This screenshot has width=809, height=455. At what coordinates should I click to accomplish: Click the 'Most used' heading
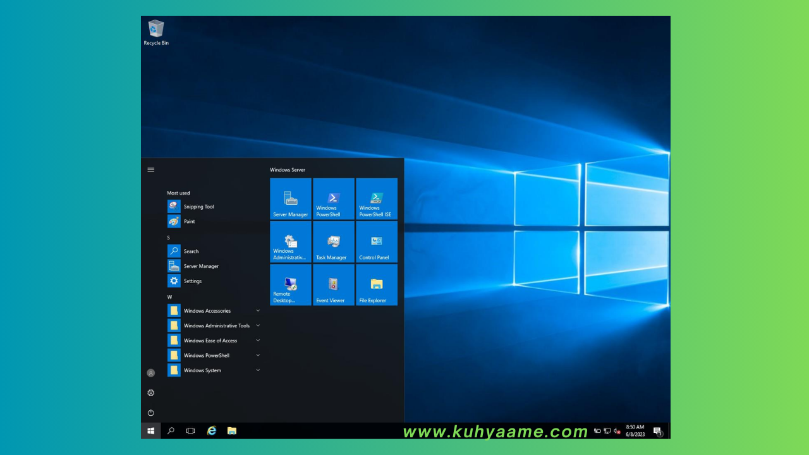click(178, 193)
